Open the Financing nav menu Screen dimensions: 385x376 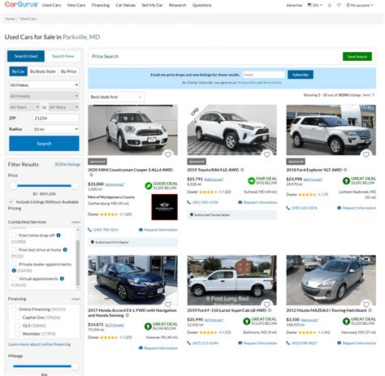point(101,5)
